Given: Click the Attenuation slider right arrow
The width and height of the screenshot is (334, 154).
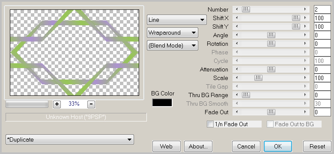Looking at the screenshot, I should click(x=305, y=69).
